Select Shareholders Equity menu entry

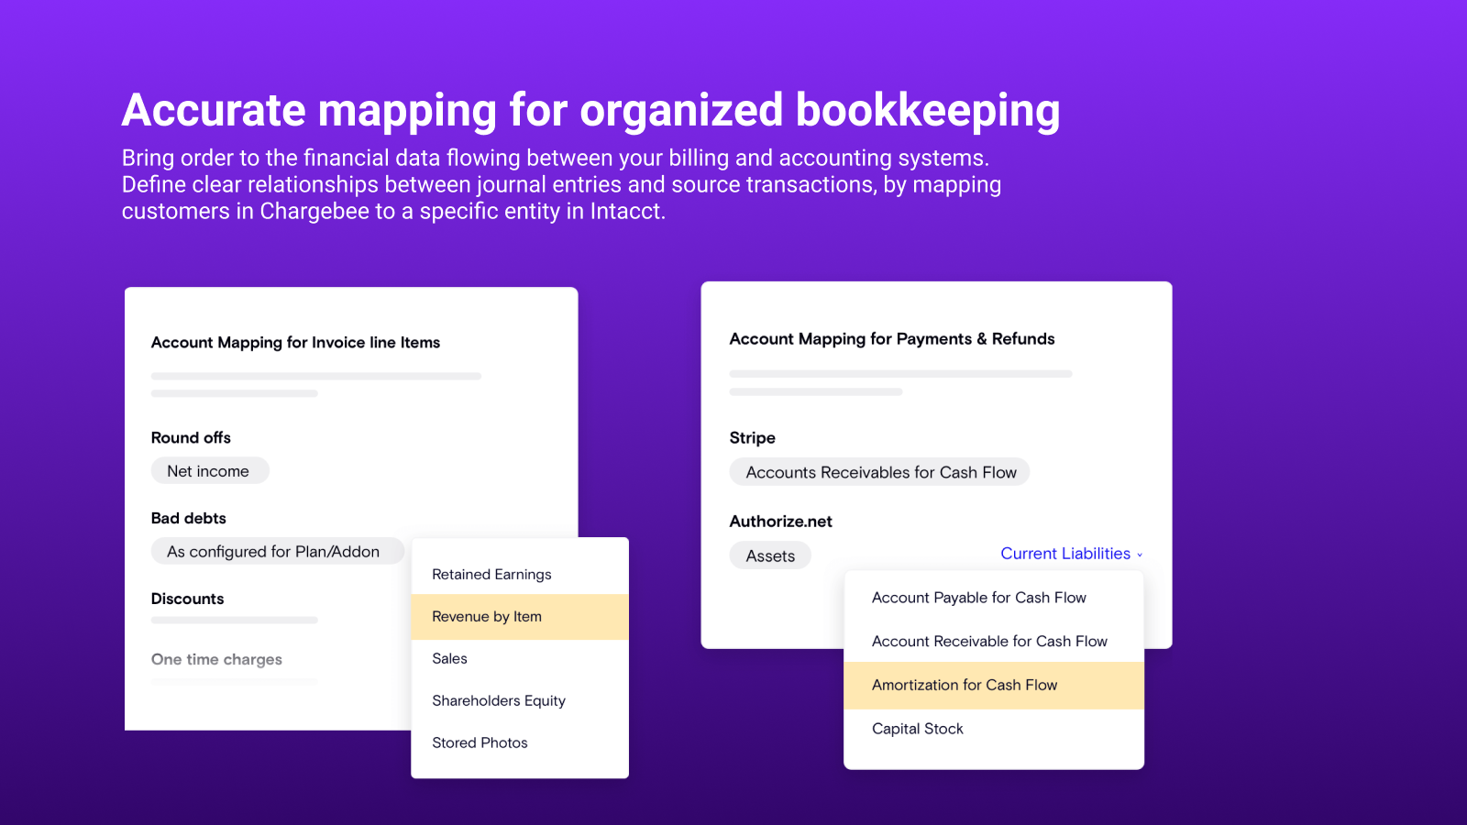[x=499, y=701]
